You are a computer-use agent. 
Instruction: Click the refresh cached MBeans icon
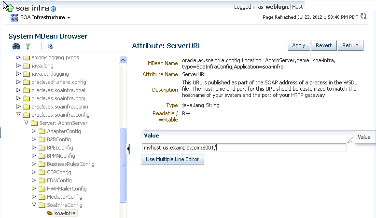(50, 46)
